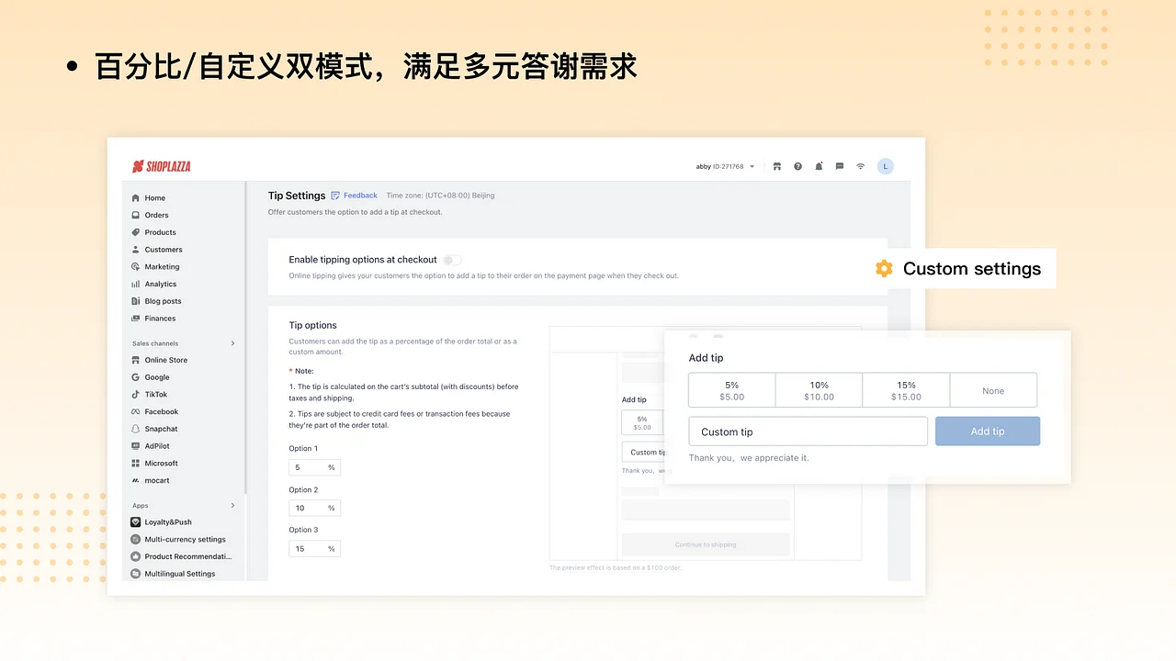The height and width of the screenshot is (661, 1176).
Task: Click the Feedback link next to Tip Settings
Action: tap(360, 195)
